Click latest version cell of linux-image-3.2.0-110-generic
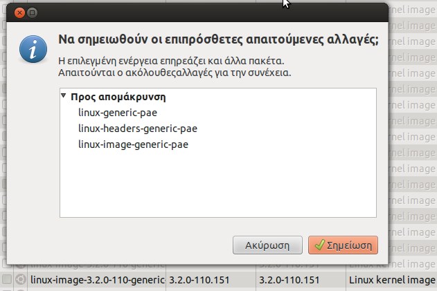This screenshot has width=437, height=291. (x=289, y=280)
